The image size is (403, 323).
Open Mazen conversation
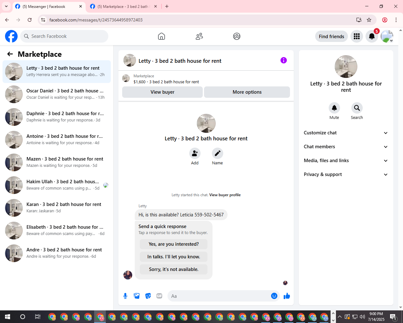click(57, 162)
